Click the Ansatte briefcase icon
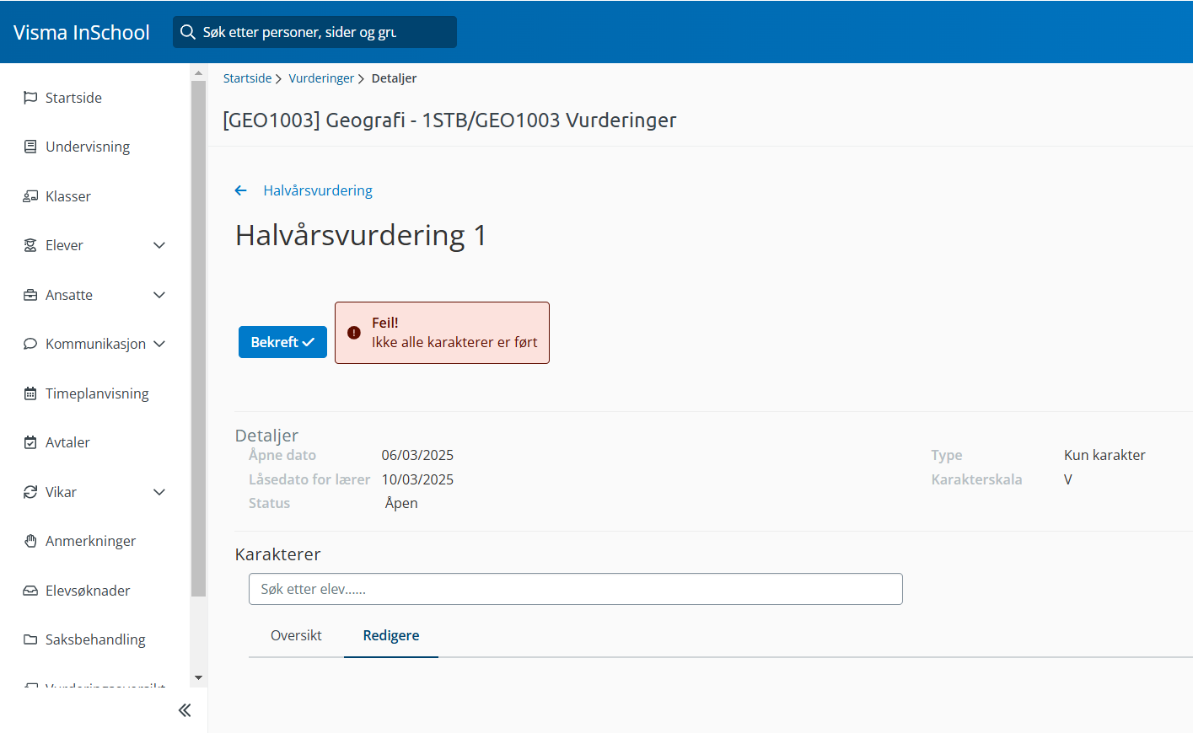The image size is (1193, 733). [x=30, y=295]
